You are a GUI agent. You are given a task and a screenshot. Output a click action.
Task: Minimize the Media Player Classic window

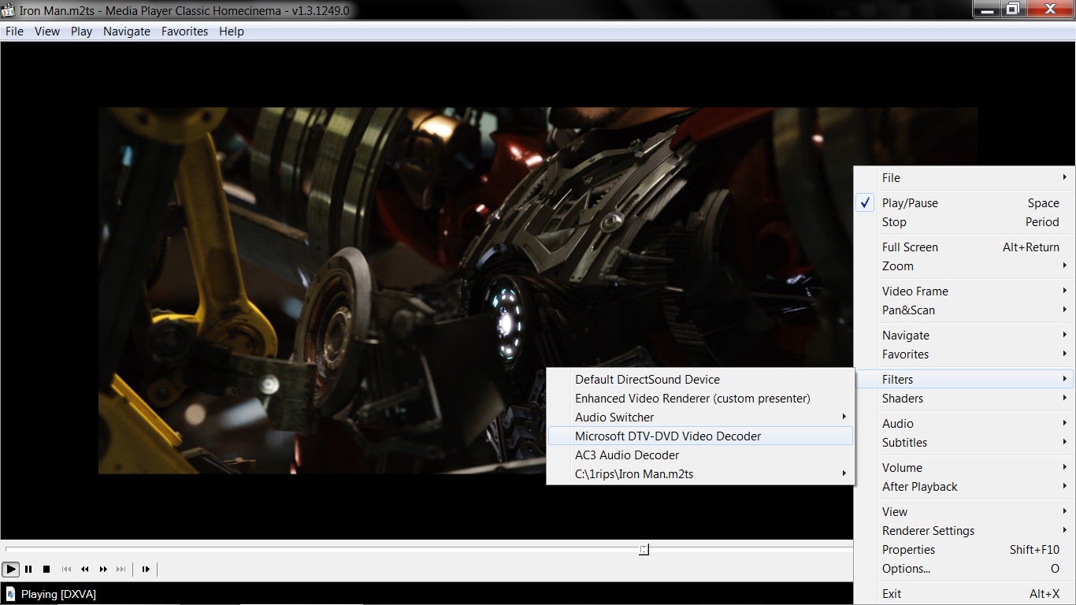[x=986, y=9]
